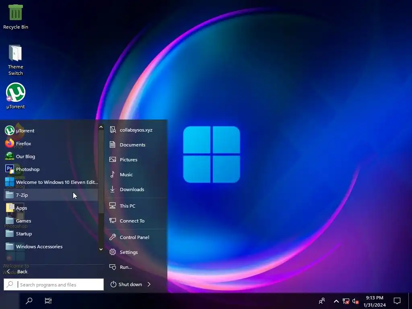The image size is (412, 309).
Task: Click the Start button on the taskbar
Action: (10, 301)
